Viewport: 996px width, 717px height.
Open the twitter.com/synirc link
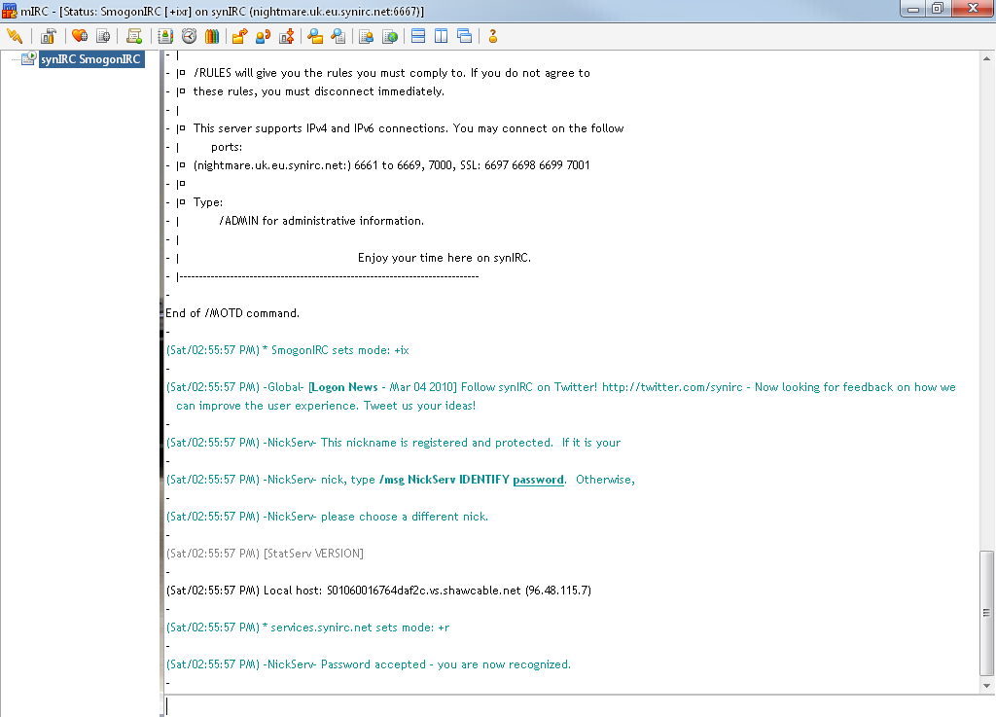tap(672, 387)
